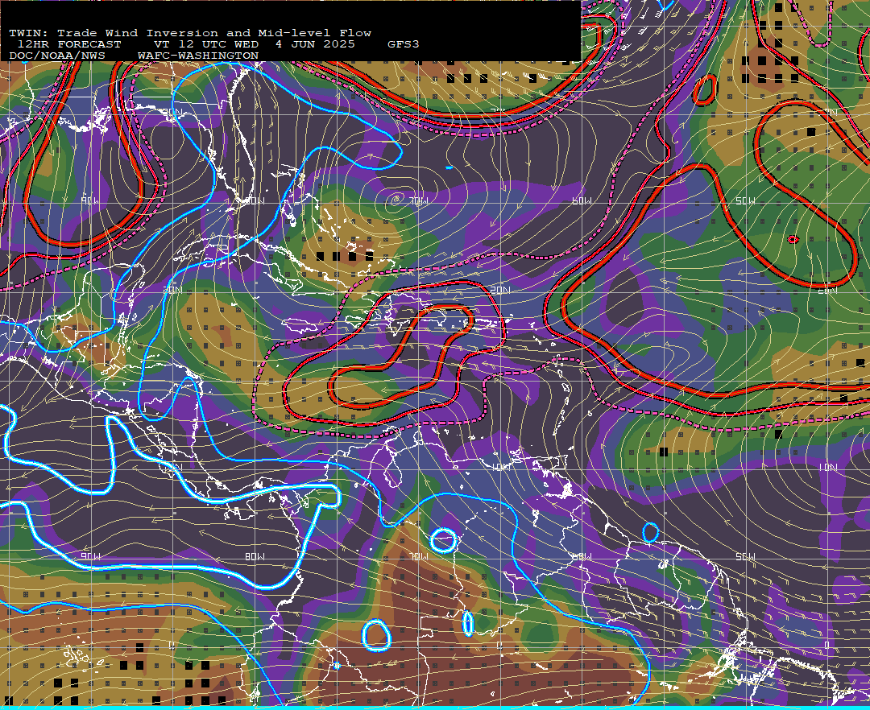Click the easternmost "10N" label over the Atlantic
The image size is (870, 710).
(827, 467)
